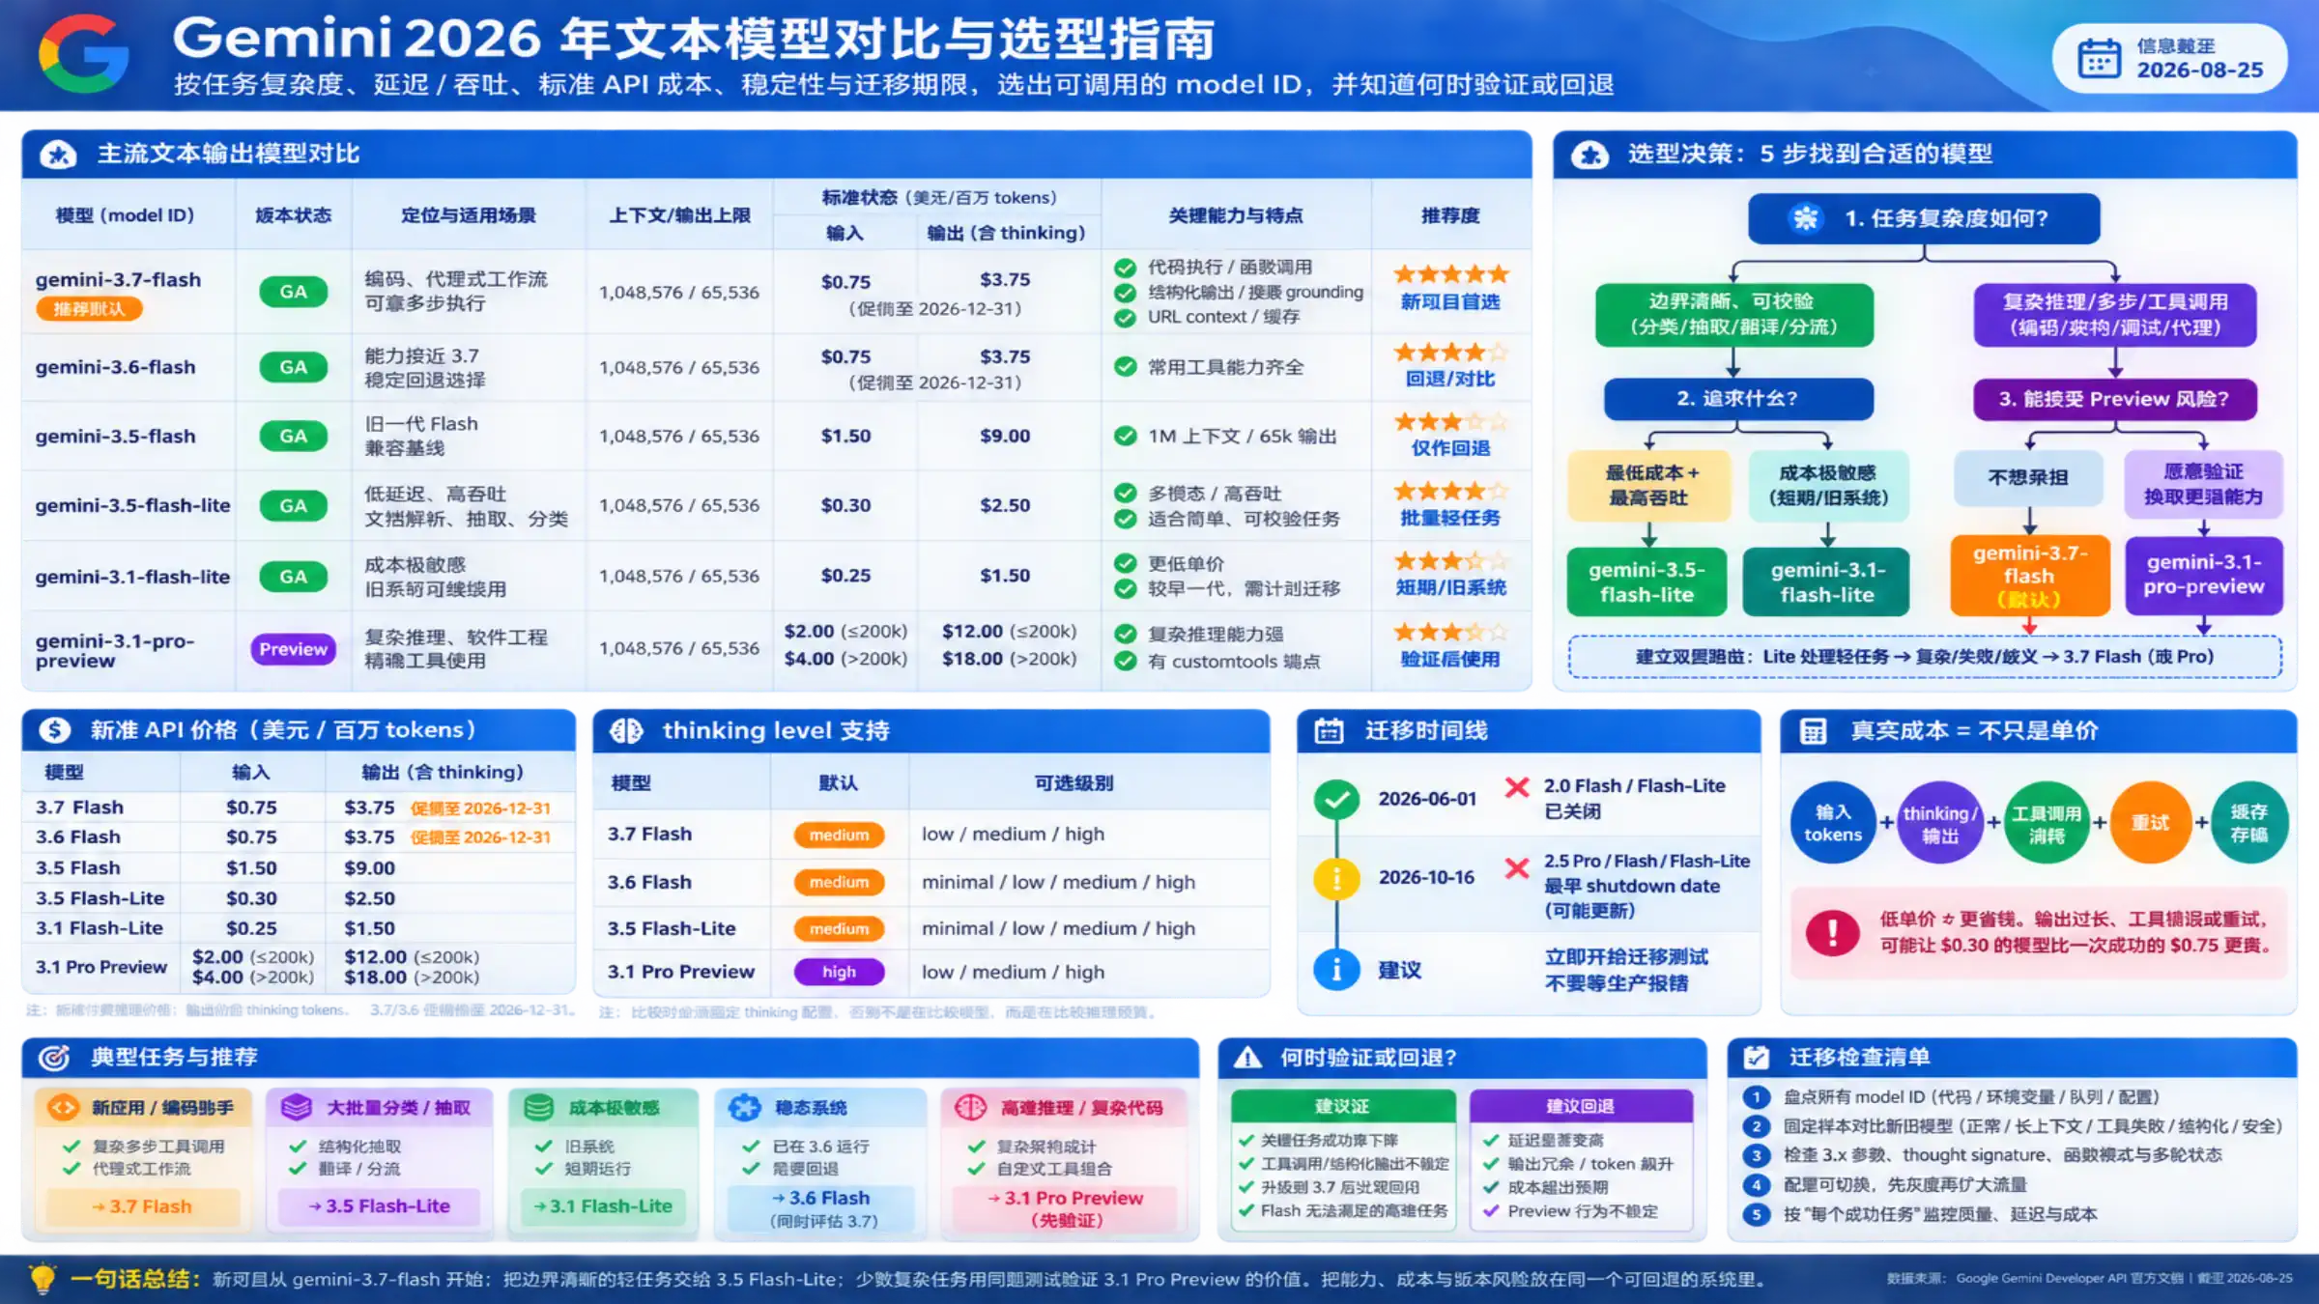Click the → 3.7 Flash recommendation button
This screenshot has height=1304, width=2319.
point(142,1206)
